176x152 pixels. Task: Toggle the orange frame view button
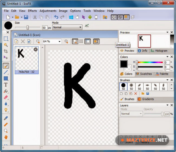tap(96, 41)
